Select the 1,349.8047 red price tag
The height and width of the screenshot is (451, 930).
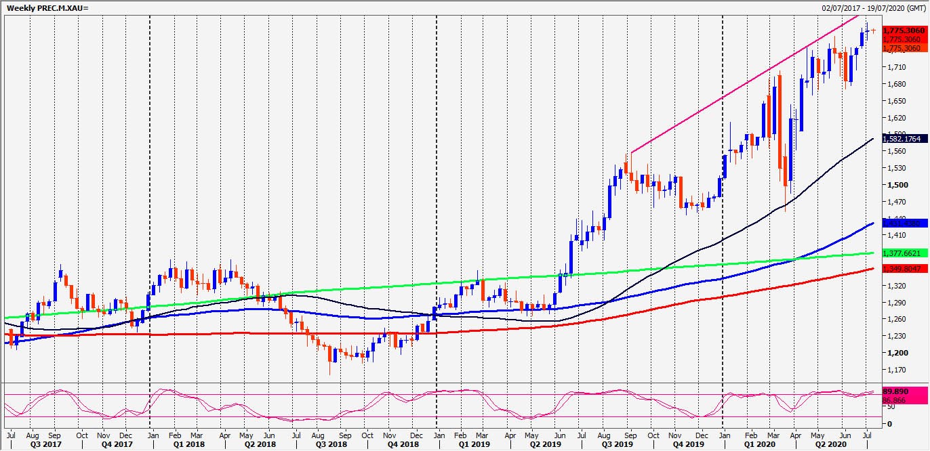[902, 269]
